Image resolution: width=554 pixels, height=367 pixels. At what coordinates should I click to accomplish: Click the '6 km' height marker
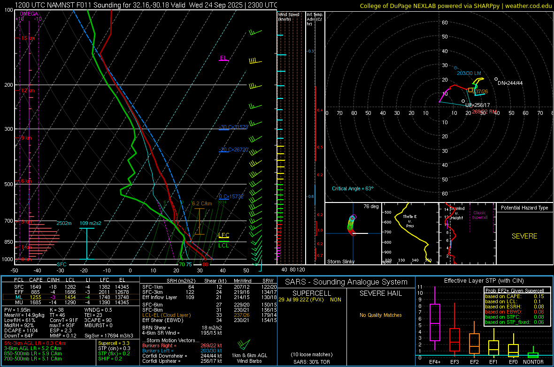pos(26,181)
